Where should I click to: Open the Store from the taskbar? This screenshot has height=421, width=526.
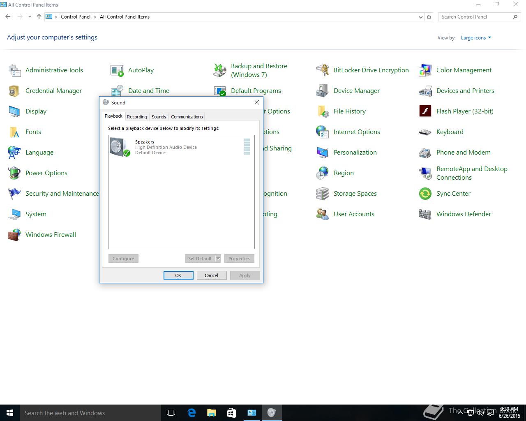(x=231, y=413)
